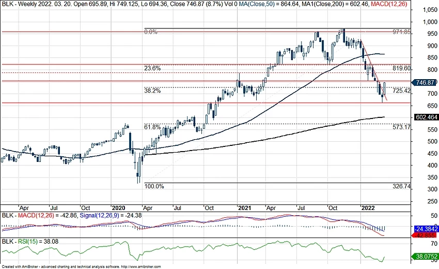439x269 pixels.
Task: Select the 0.0% Fibonacci level label
Action: 151,32
